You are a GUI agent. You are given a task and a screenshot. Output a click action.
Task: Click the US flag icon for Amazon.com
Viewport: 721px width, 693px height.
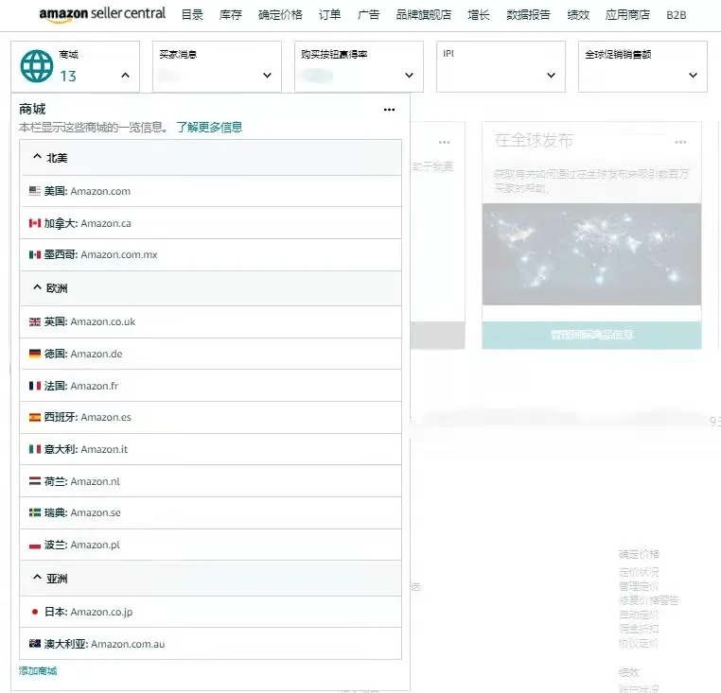(x=35, y=191)
